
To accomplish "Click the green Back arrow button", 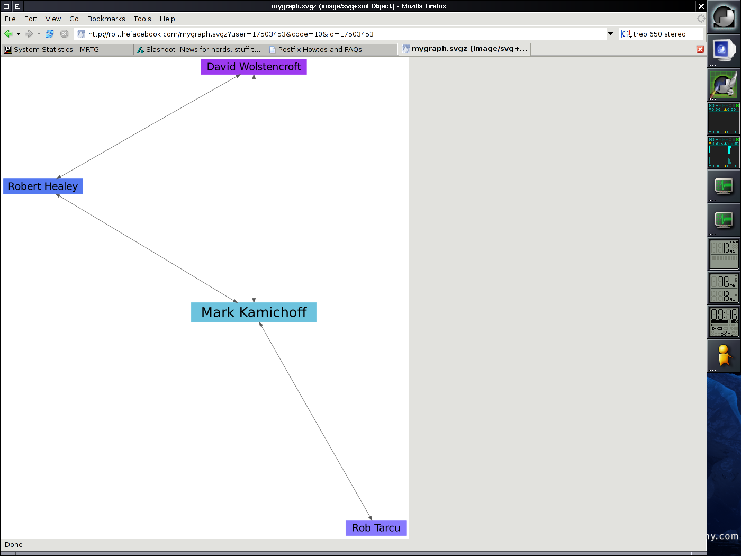I will [8, 34].
